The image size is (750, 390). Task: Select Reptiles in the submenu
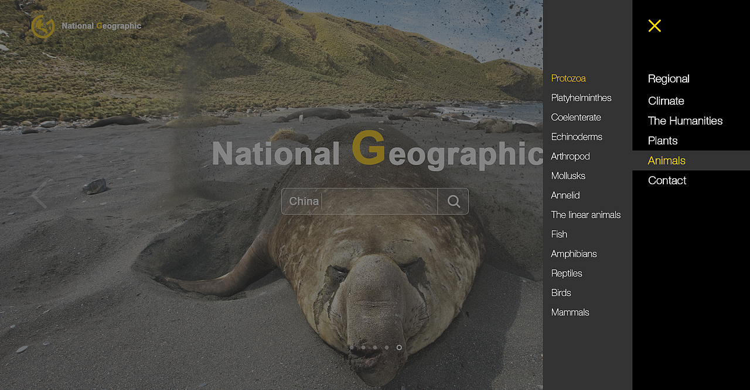[x=567, y=273]
